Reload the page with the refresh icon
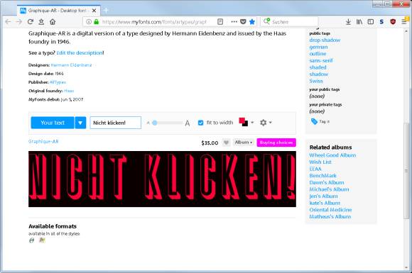 pyautogui.click(x=31, y=22)
